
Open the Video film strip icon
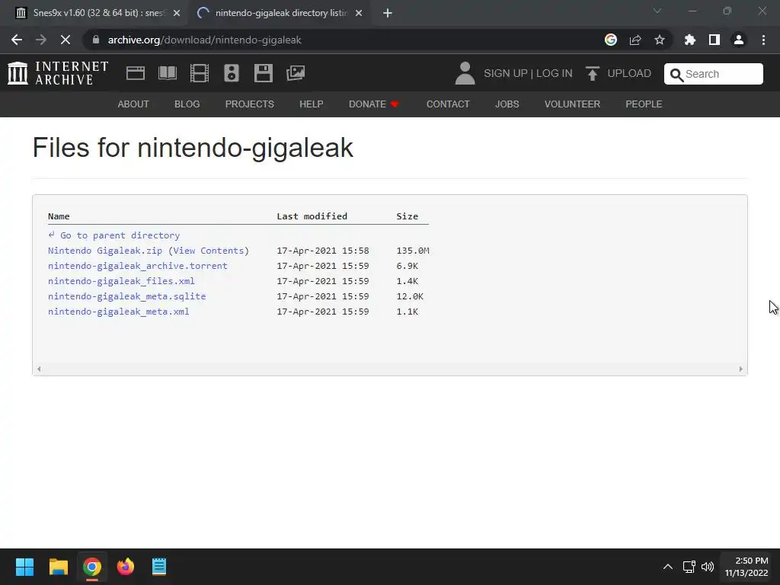coord(200,73)
